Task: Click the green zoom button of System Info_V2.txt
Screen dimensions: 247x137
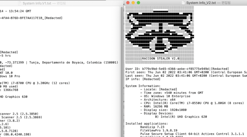Action: point(138,3)
